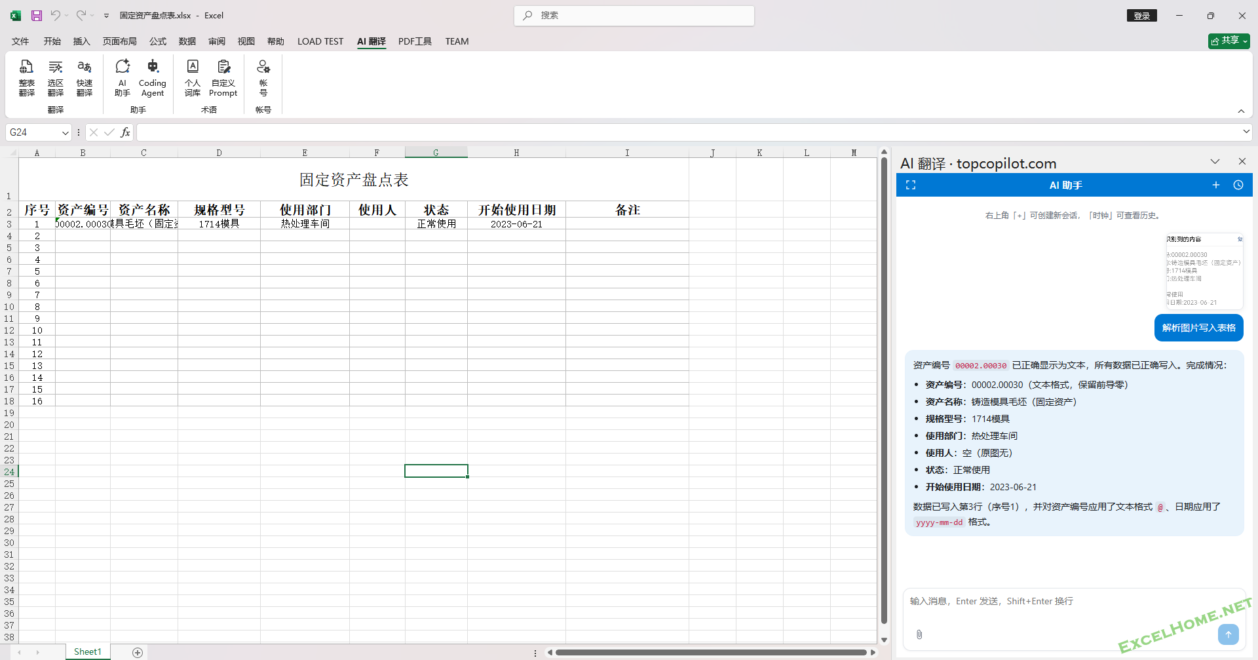Viewport: 1258px width, 660px height.
Task: Expand the formula bar
Action: (x=1246, y=132)
